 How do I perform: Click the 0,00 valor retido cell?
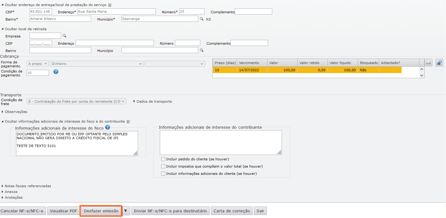click(x=312, y=70)
